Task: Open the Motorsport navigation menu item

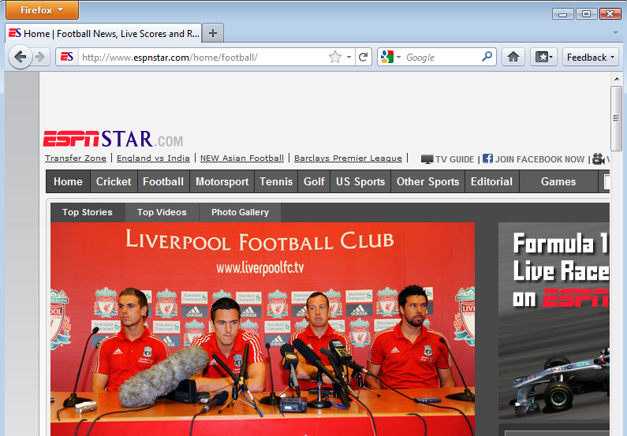Action: point(222,181)
